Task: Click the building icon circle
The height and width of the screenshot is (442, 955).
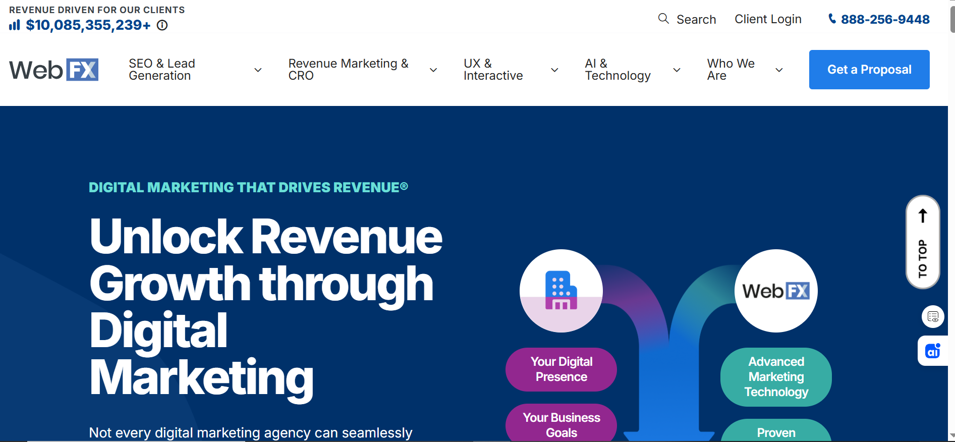Action: click(x=561, y=291)
